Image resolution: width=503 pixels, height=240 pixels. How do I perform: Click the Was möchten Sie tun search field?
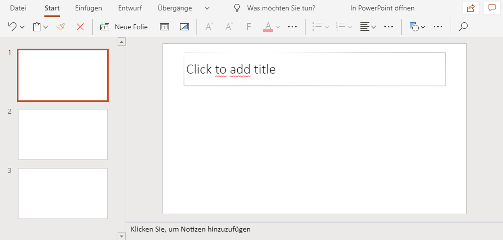point(281,8)
